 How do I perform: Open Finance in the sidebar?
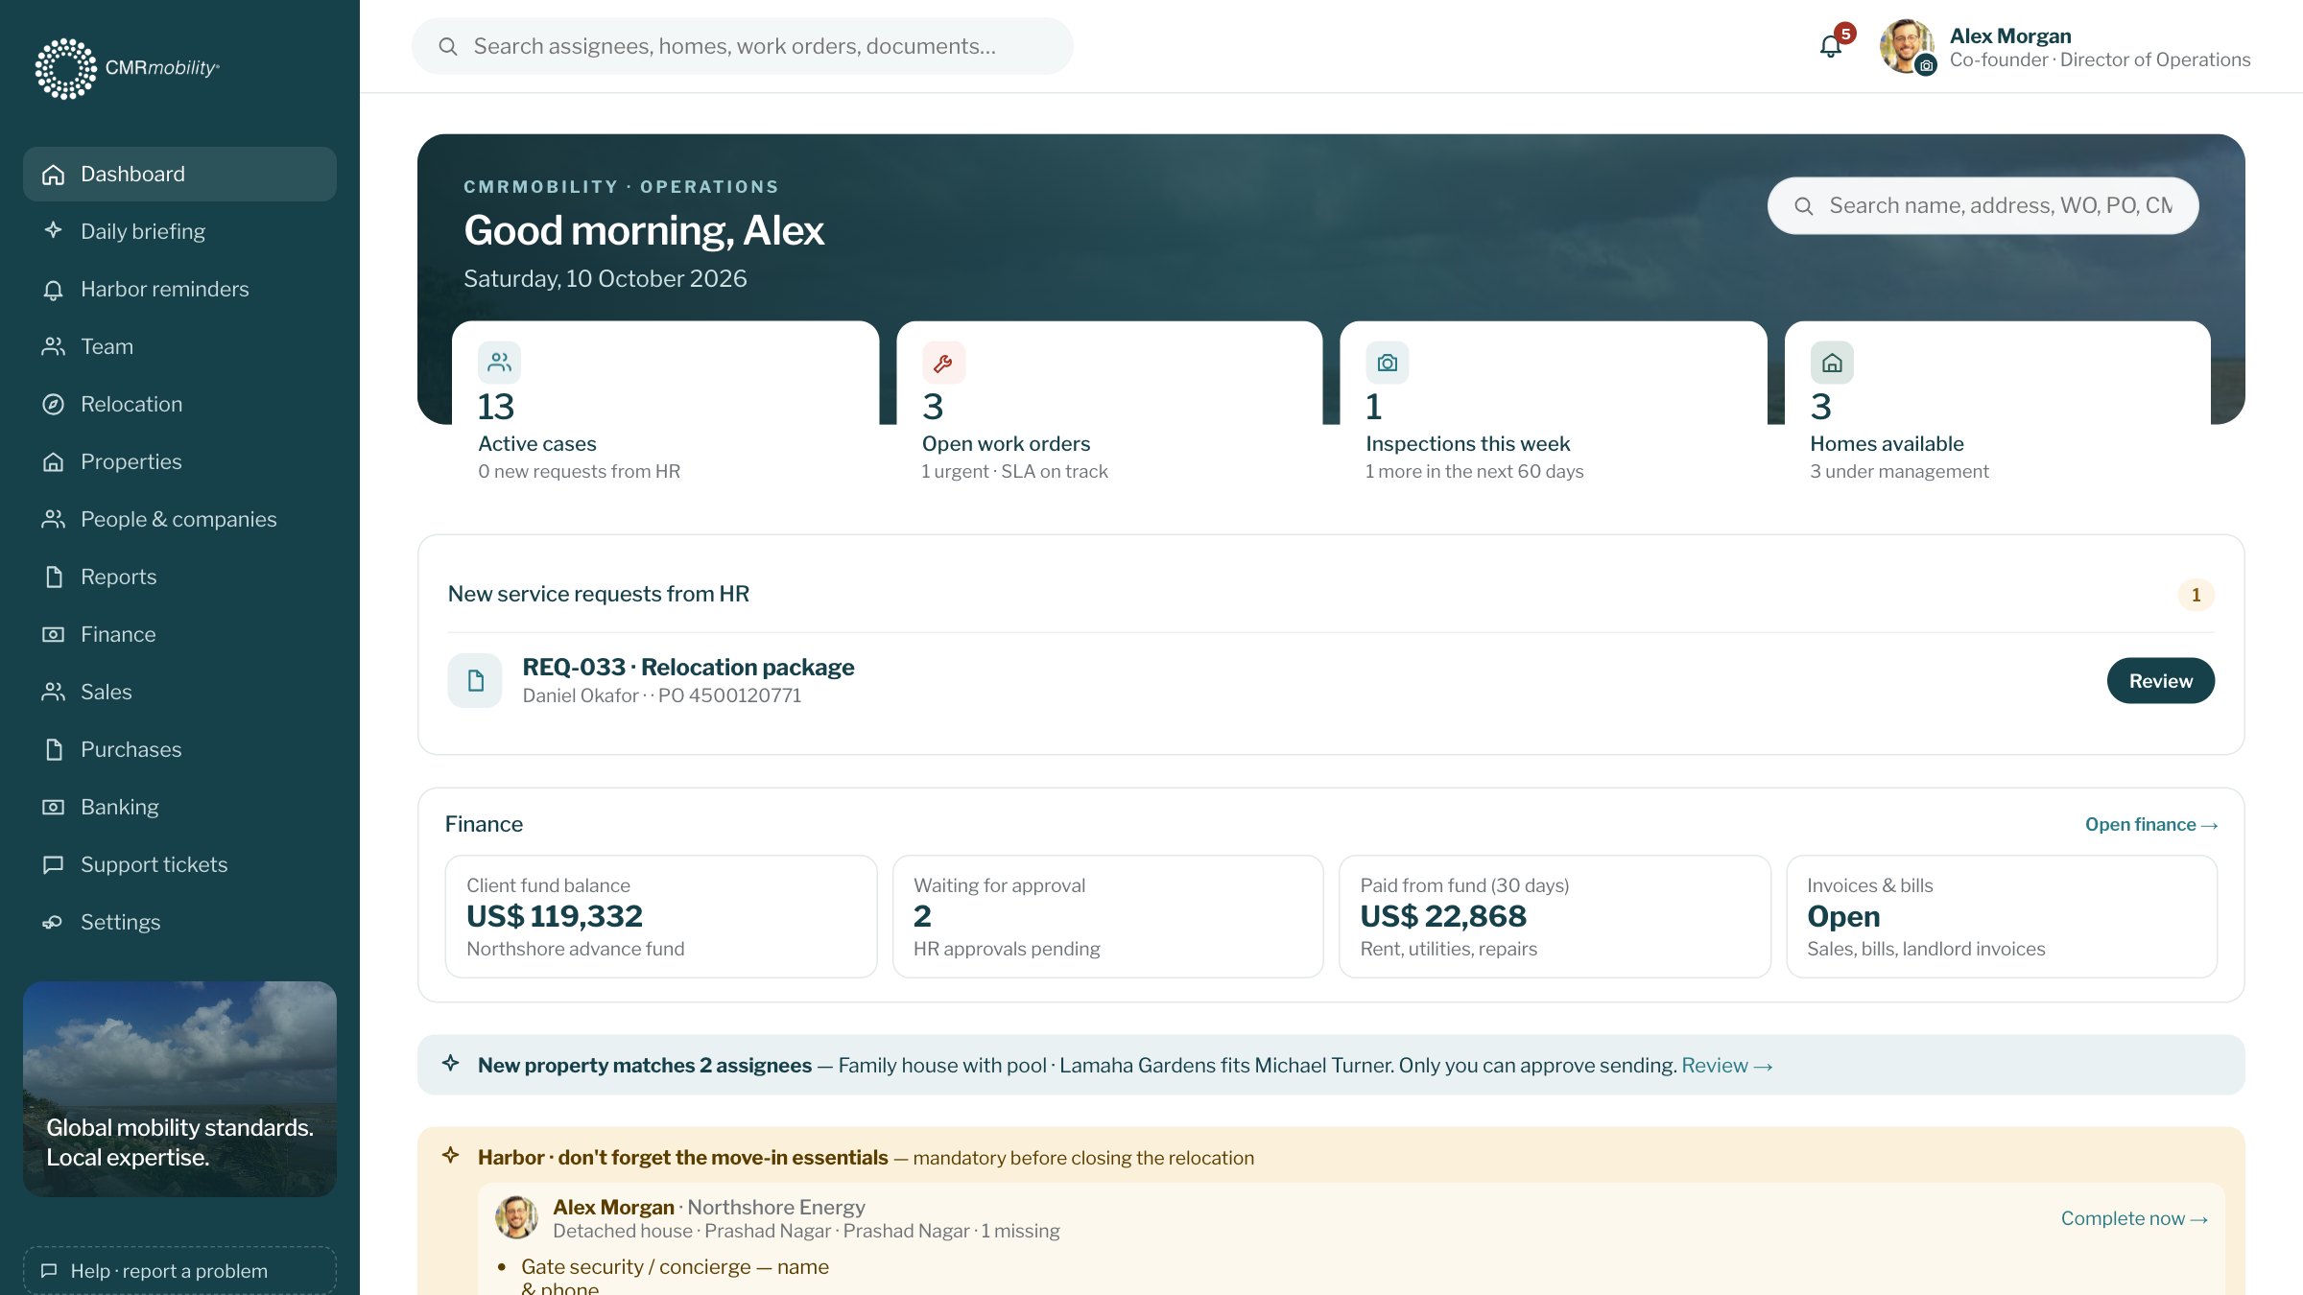179,634
